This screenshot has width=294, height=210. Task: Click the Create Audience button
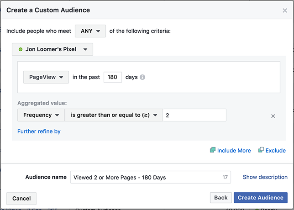pos(261,198)
